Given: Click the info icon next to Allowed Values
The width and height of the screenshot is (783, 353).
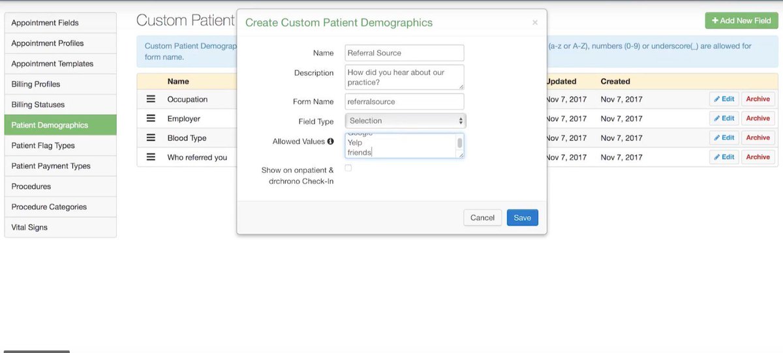Looking at the screenshot, I should pyautogui.click(x=330, y=142).
